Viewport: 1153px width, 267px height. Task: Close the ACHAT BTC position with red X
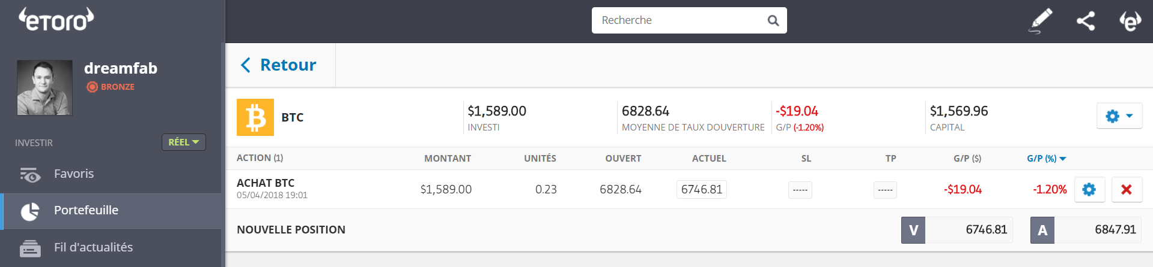point(1127,190)
